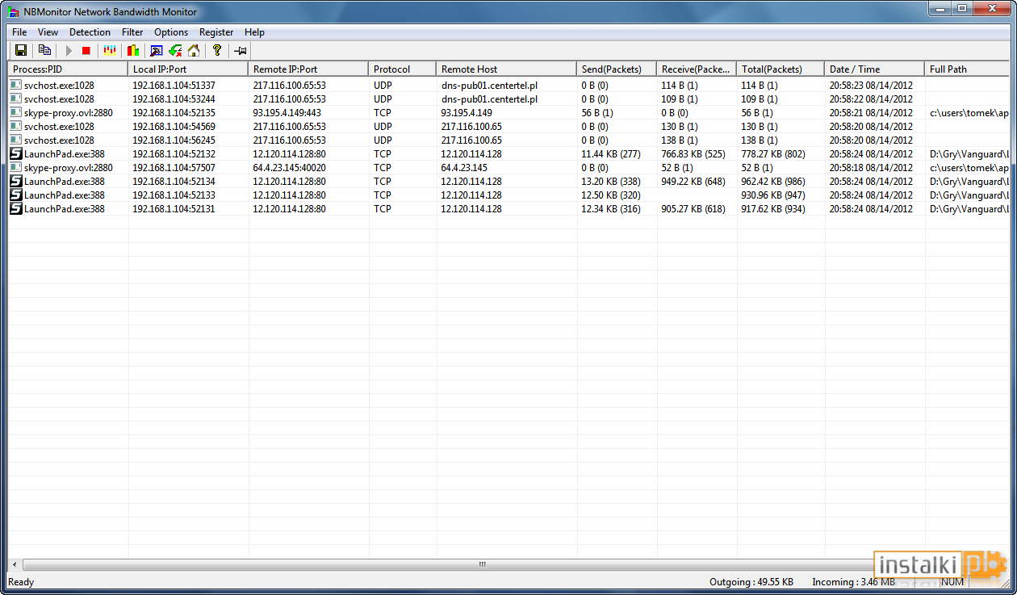
Task: Select the 12.50 KB (320) send value
Action: pyautogui.click(x=611, y=195)
